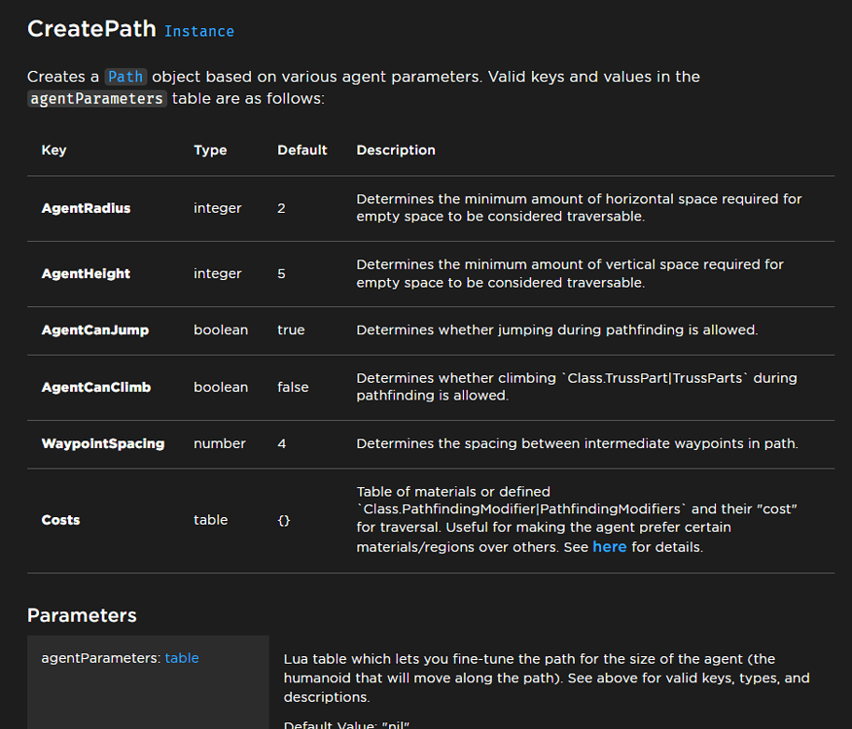Click the here link for Costs details
Image resolution: width=852 pixels, height=729 pixels.
click(x=610, y=546)
